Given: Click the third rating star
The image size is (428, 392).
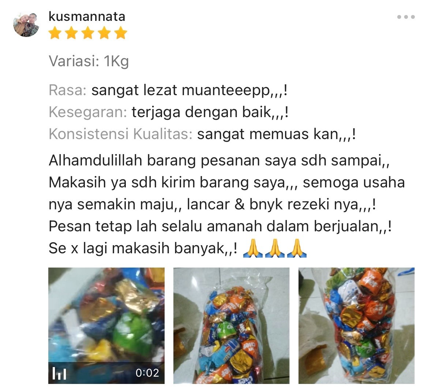Looking at the screenshot, I should point(88,33).
